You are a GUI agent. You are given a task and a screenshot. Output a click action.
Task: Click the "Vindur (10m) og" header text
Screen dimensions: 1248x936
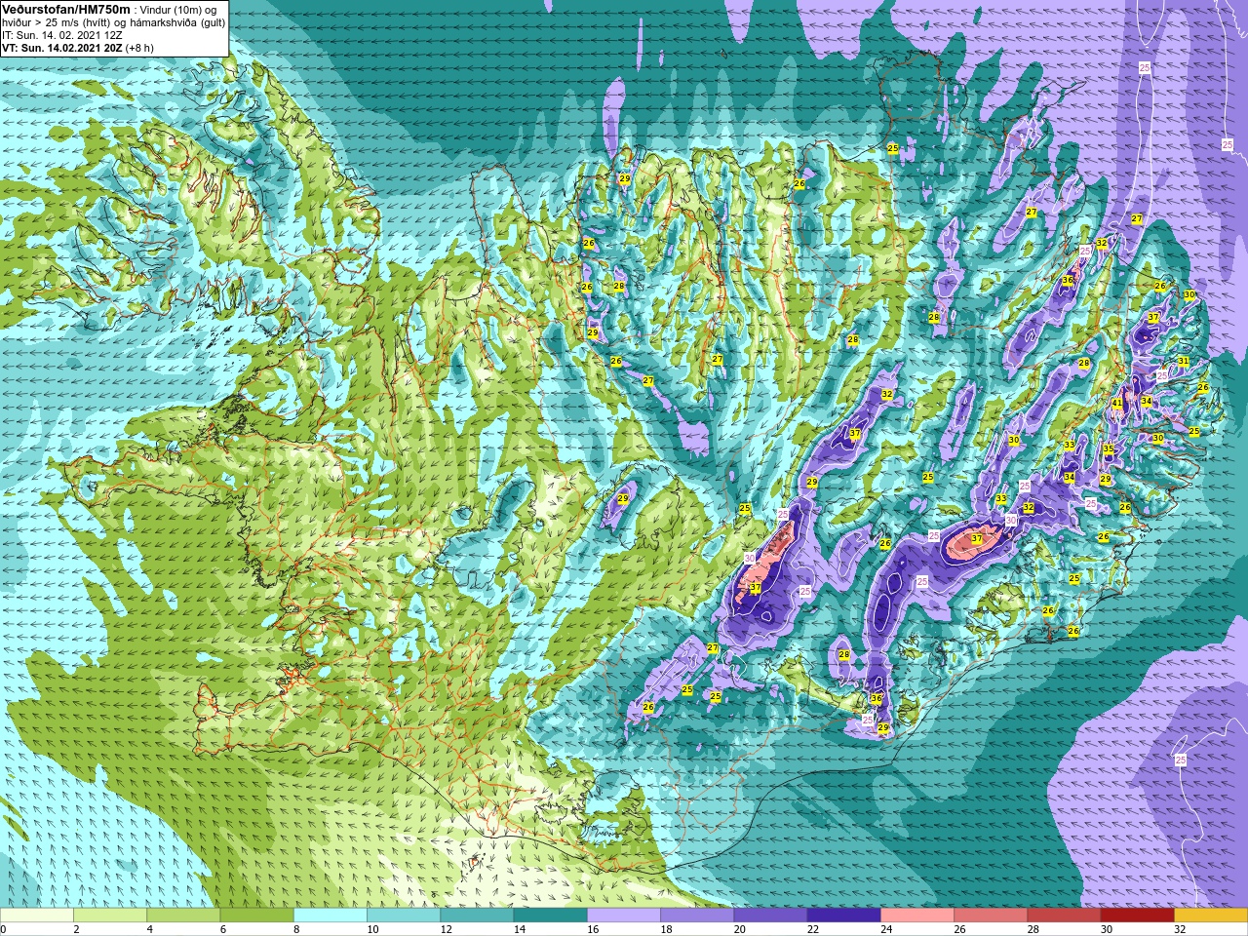tap(178, 10)
